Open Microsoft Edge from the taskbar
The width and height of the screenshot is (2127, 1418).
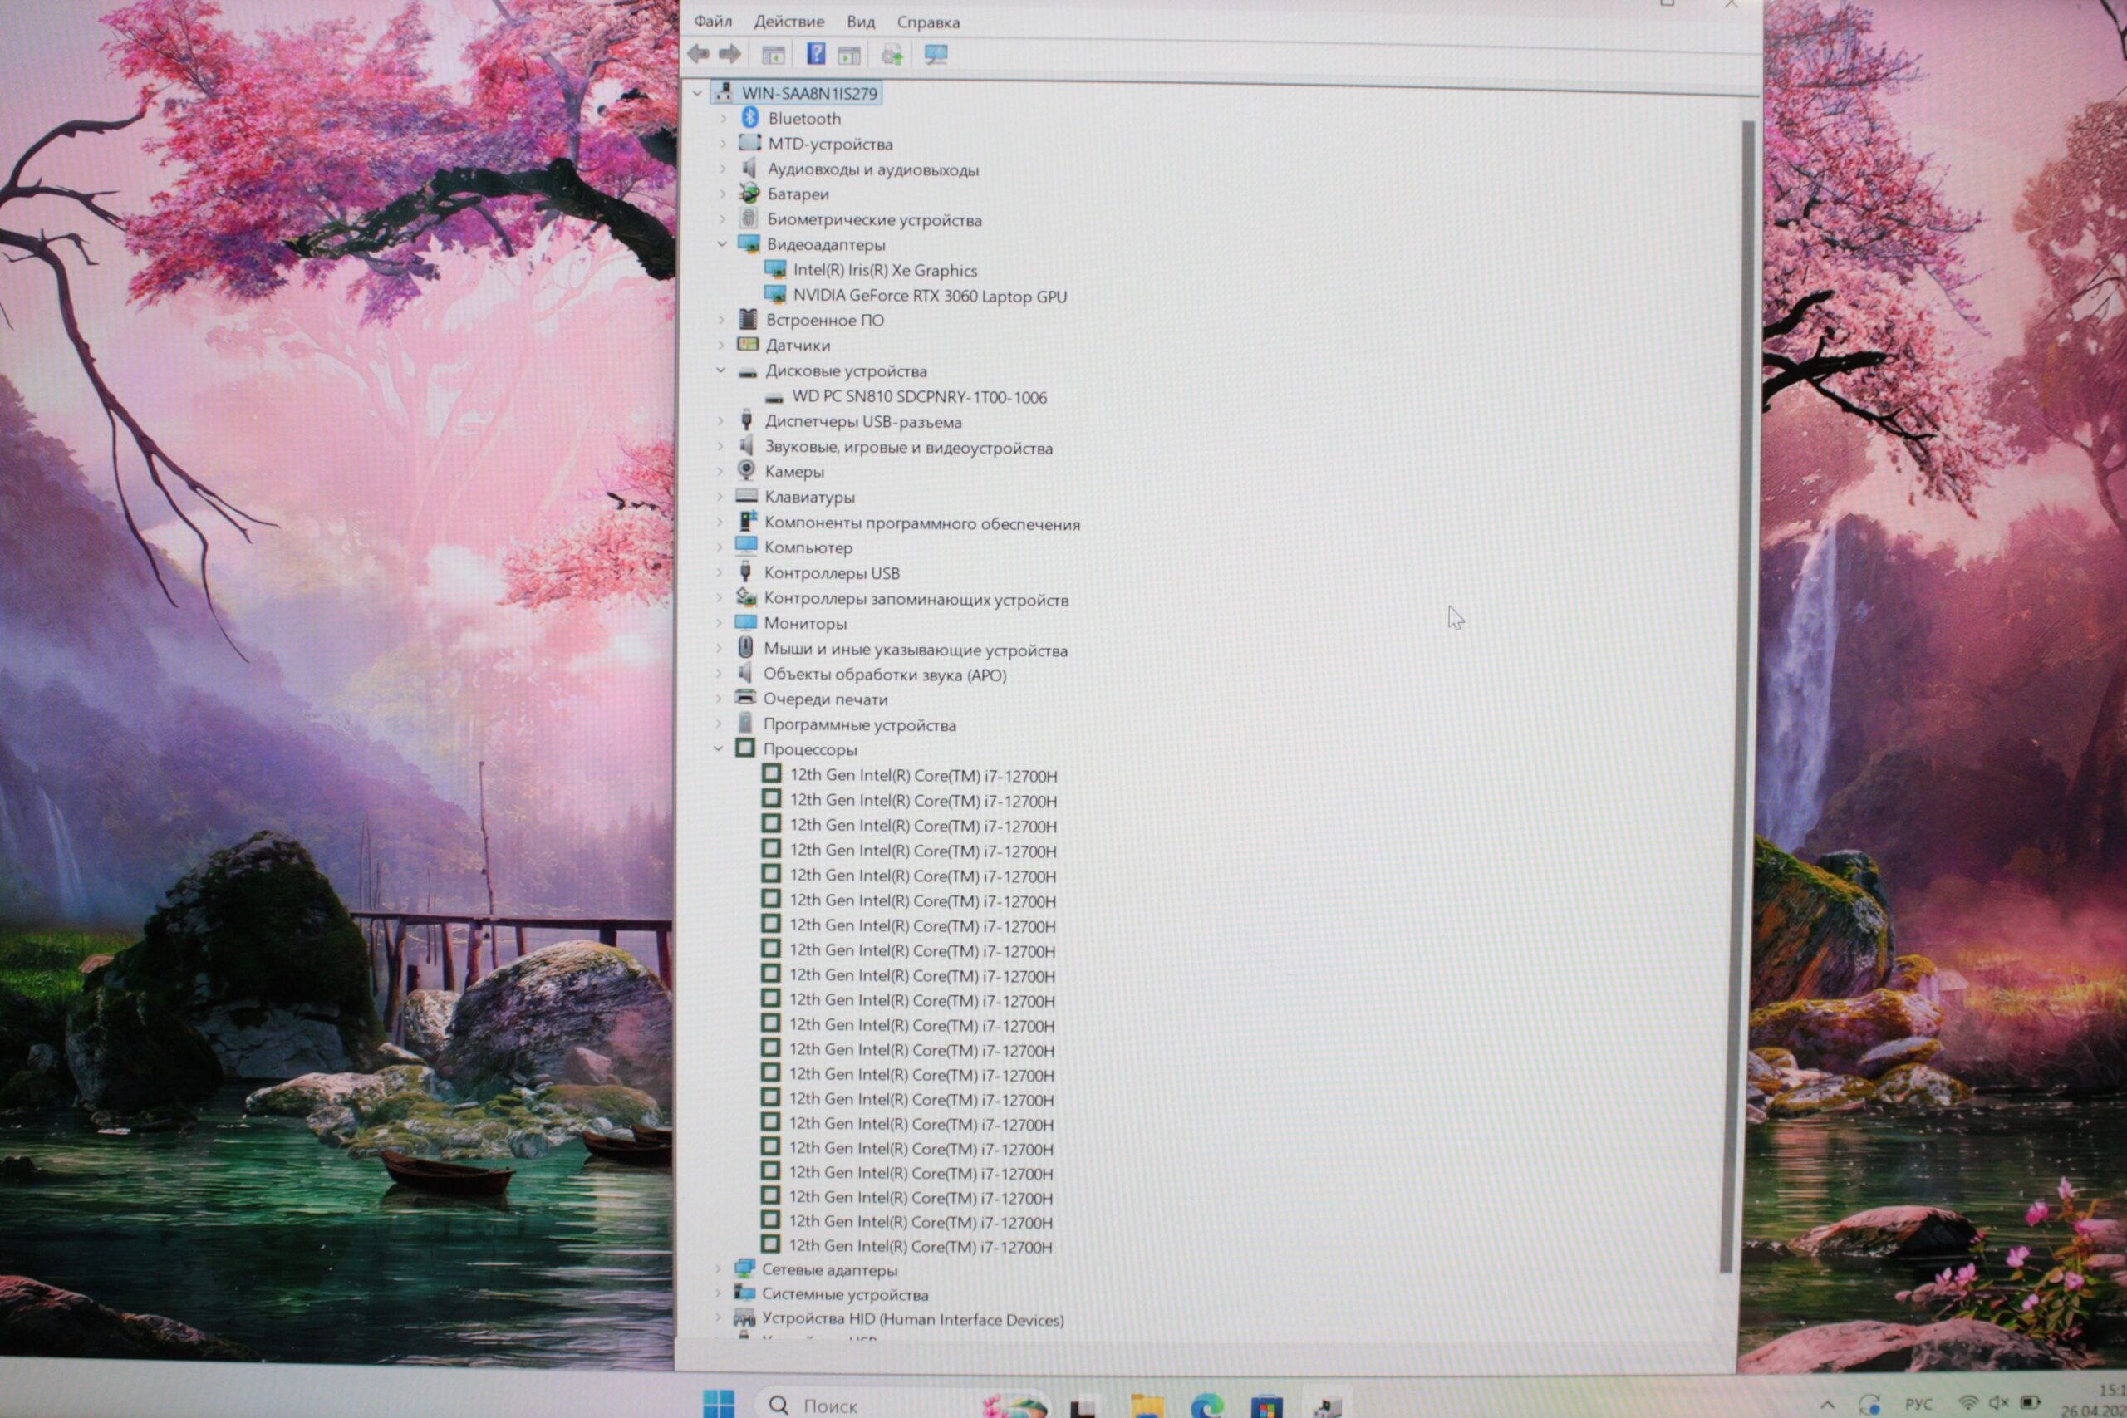[1206, 1405]
